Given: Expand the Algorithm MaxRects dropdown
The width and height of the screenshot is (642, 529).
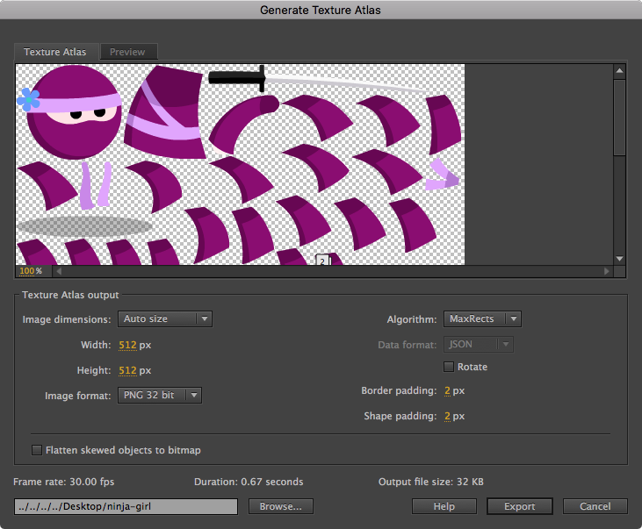Looking at the screenshot, I should 482,319.
